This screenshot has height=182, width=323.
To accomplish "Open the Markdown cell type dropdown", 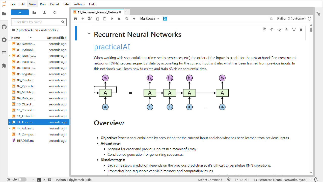I will pyautogui.click(x=150, y=19).
